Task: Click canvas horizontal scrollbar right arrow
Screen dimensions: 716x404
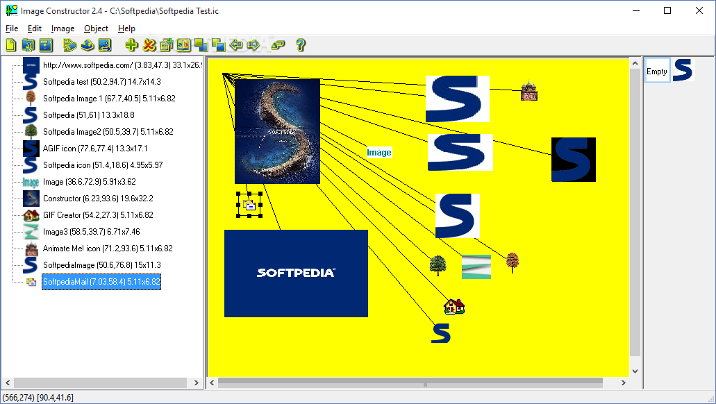Action: pos(624,382)
